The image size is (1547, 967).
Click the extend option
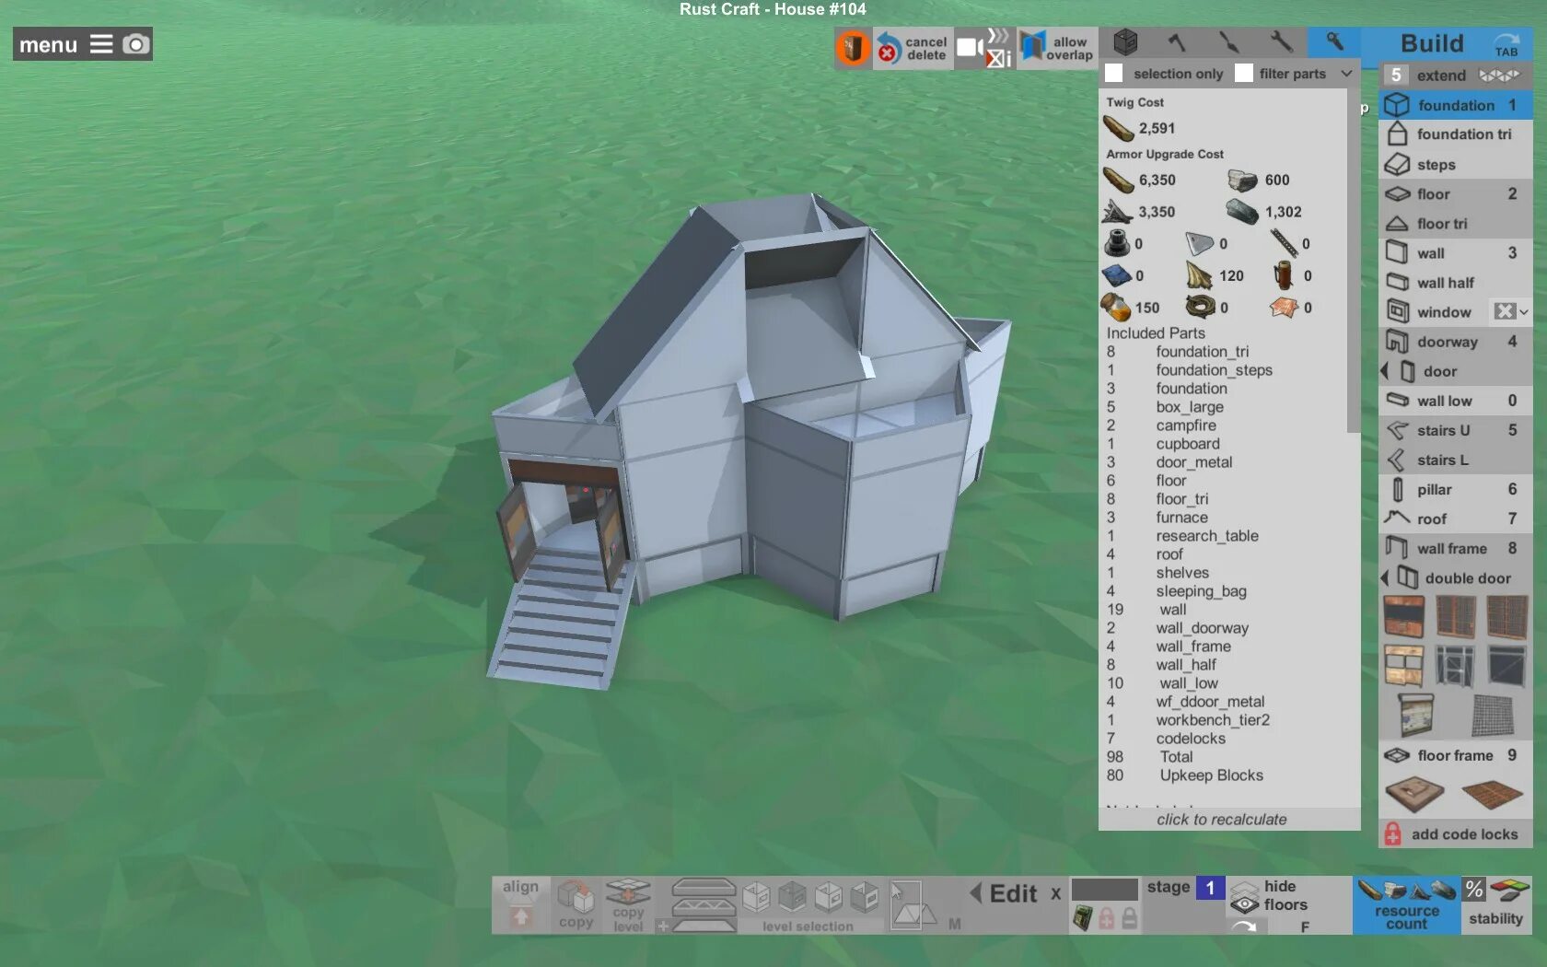pos(1456,76)
